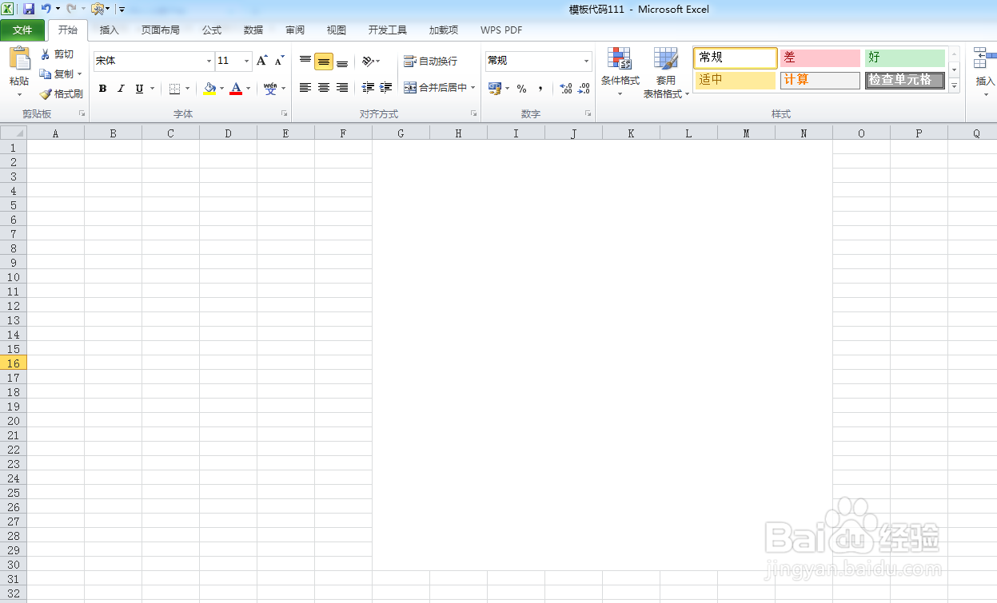
Task: Expand the underline style dropdown arrow
Action: click(152, 89)
